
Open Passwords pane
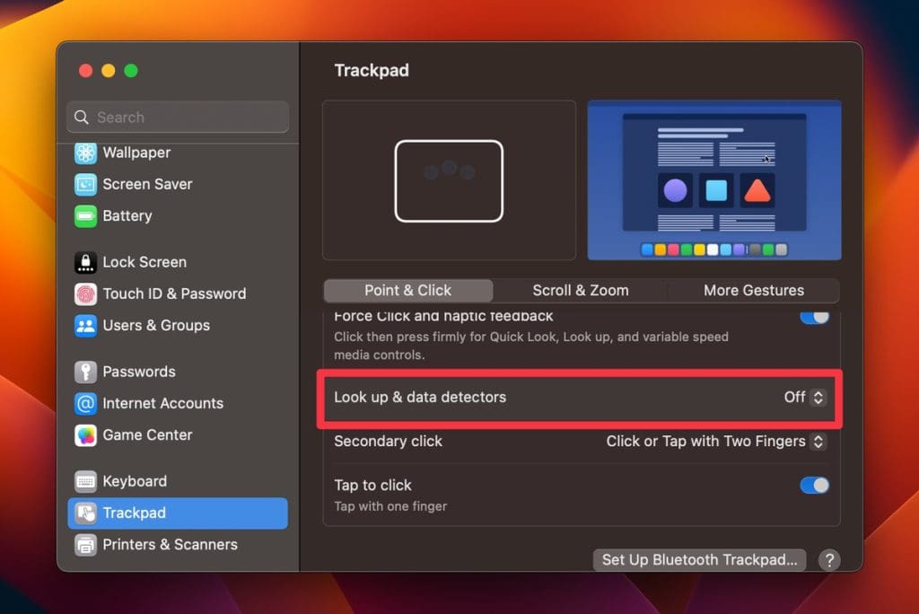point(139,372)
